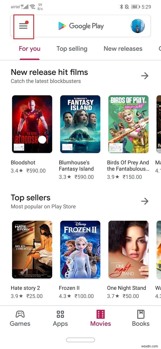Open your Google account profile avatar
The width and height of the screenshot is (161, 349).
pos(138,26)
